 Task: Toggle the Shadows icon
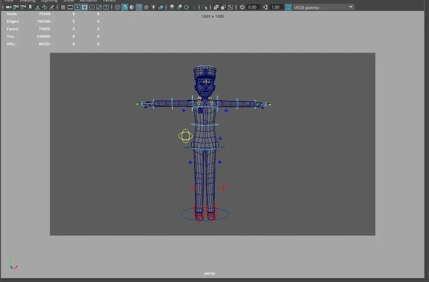[161, 8]
